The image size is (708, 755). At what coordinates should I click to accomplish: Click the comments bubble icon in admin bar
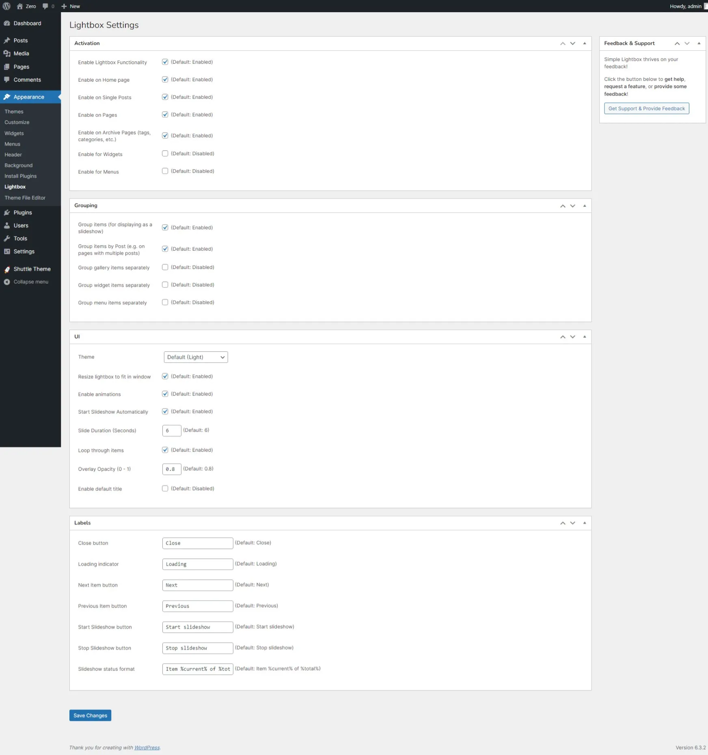45,6
